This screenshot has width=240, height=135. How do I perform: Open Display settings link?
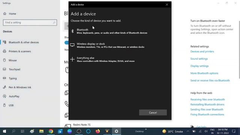(199, 66)
